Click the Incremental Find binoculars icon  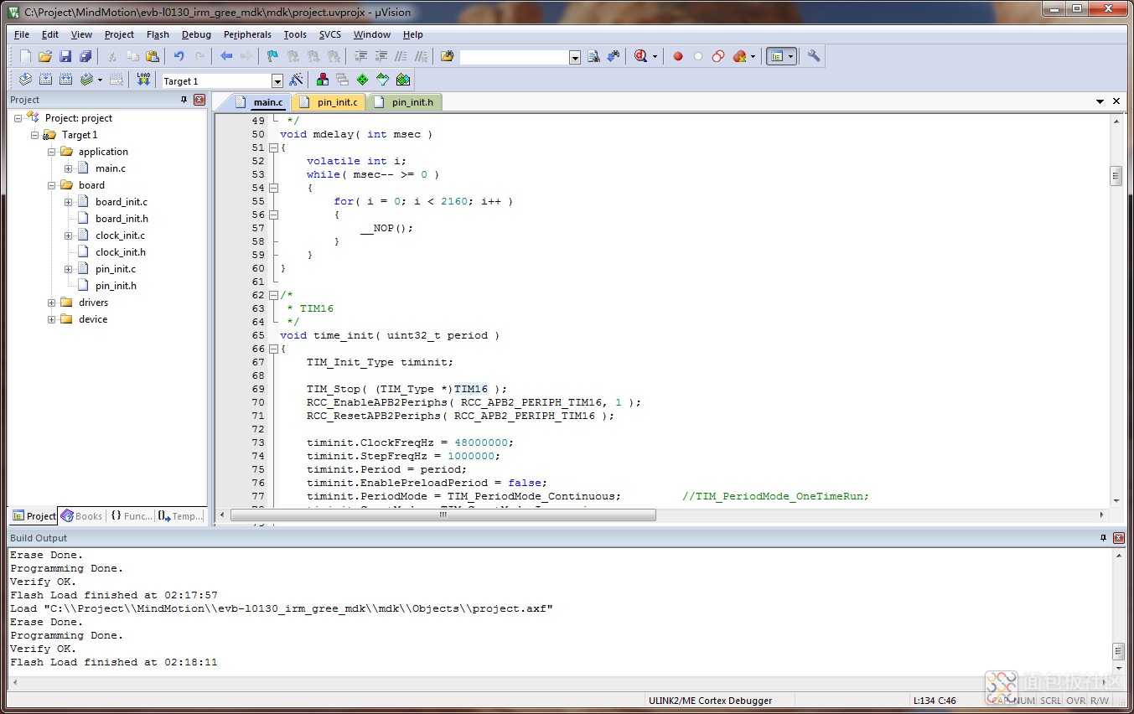614,56
